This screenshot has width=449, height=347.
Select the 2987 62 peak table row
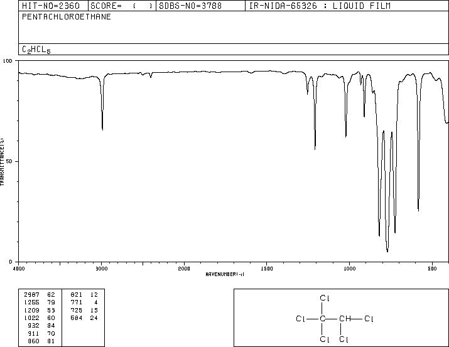40,295
